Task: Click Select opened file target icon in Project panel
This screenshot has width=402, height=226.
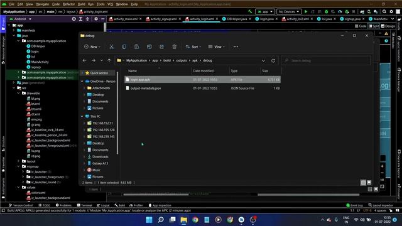Action: [x=74, y=19]
